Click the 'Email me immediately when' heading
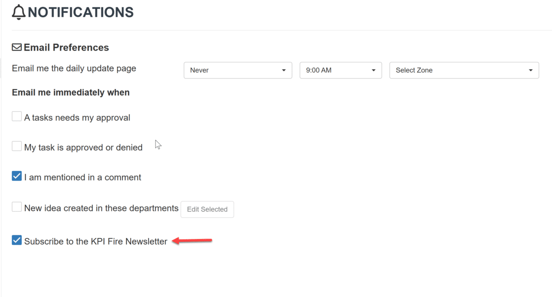The width and height of the screenshot is (552, 297). (x=71, y=92)
